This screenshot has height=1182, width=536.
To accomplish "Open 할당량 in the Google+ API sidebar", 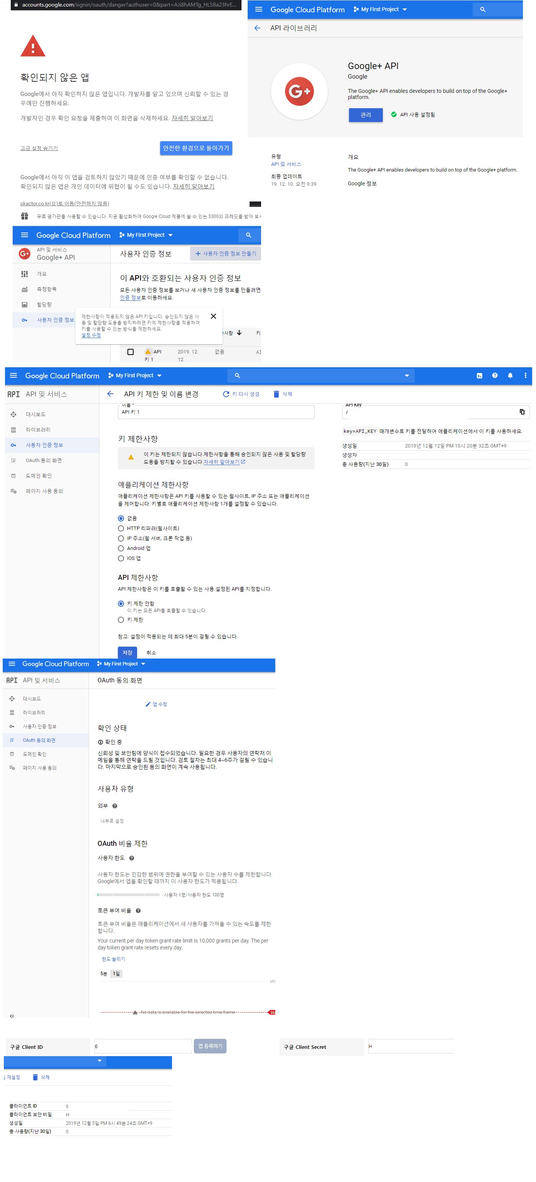I will 45,305.
